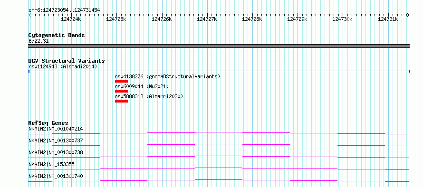The image size is (423, 187).
Task: Click the magenta line of NKAIN2|NM_001040214
Action: [x=219, y=133]
